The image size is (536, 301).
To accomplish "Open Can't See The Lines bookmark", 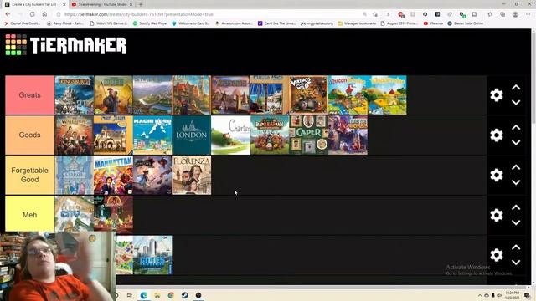I will tap(277, 23).
